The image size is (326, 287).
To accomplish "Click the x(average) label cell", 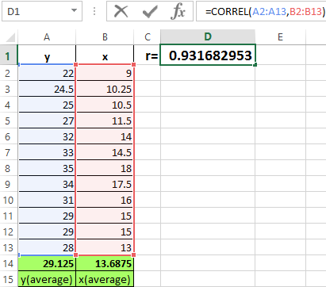I will coord(105,279).
